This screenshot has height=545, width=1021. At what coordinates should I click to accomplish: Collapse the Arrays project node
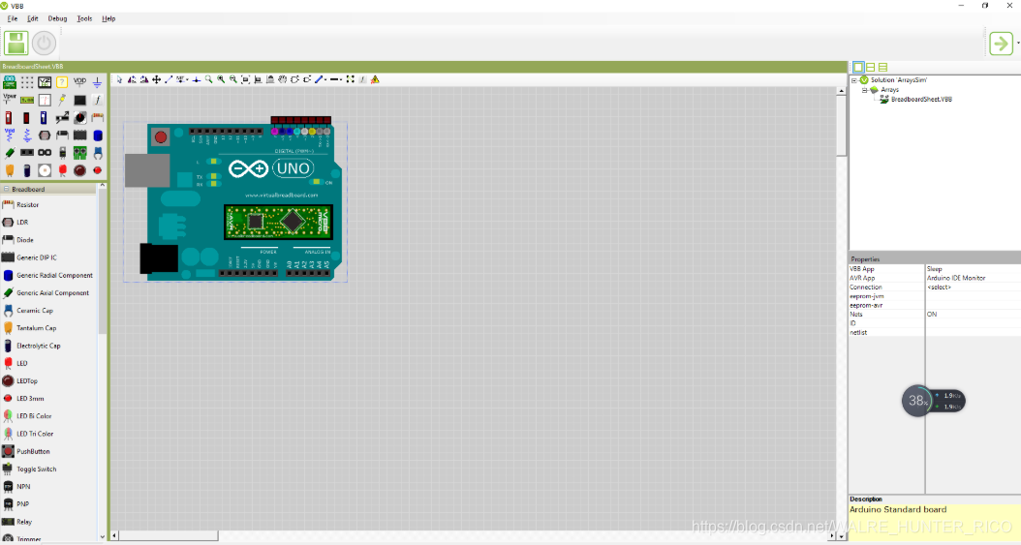click(865, 90)
